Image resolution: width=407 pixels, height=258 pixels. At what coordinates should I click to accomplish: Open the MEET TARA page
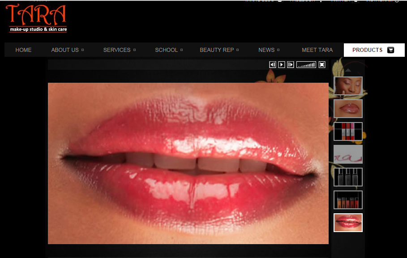pos(317,50)
